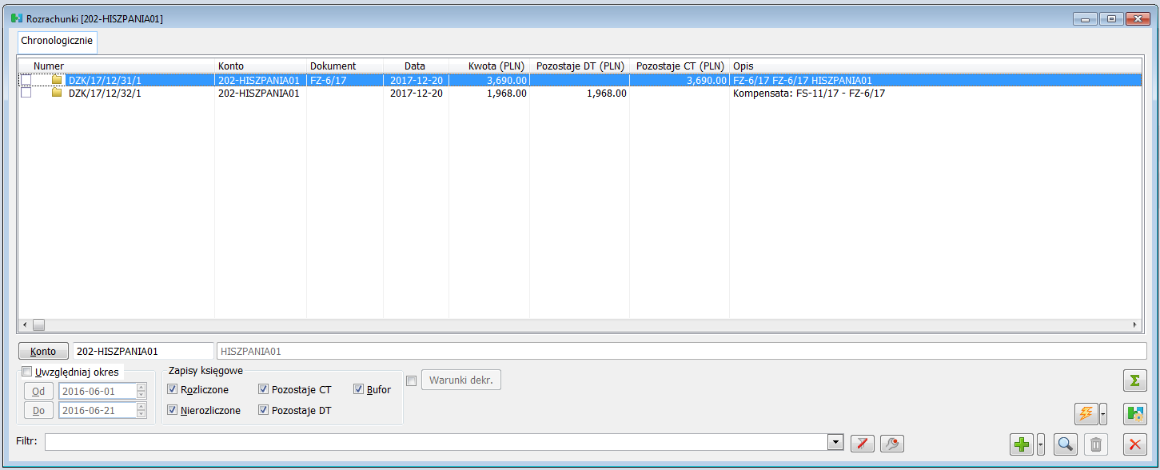Uncheck the Rozliczone checkbox
The width and height of the screenshot is (1160, 470).
(173, 389)
